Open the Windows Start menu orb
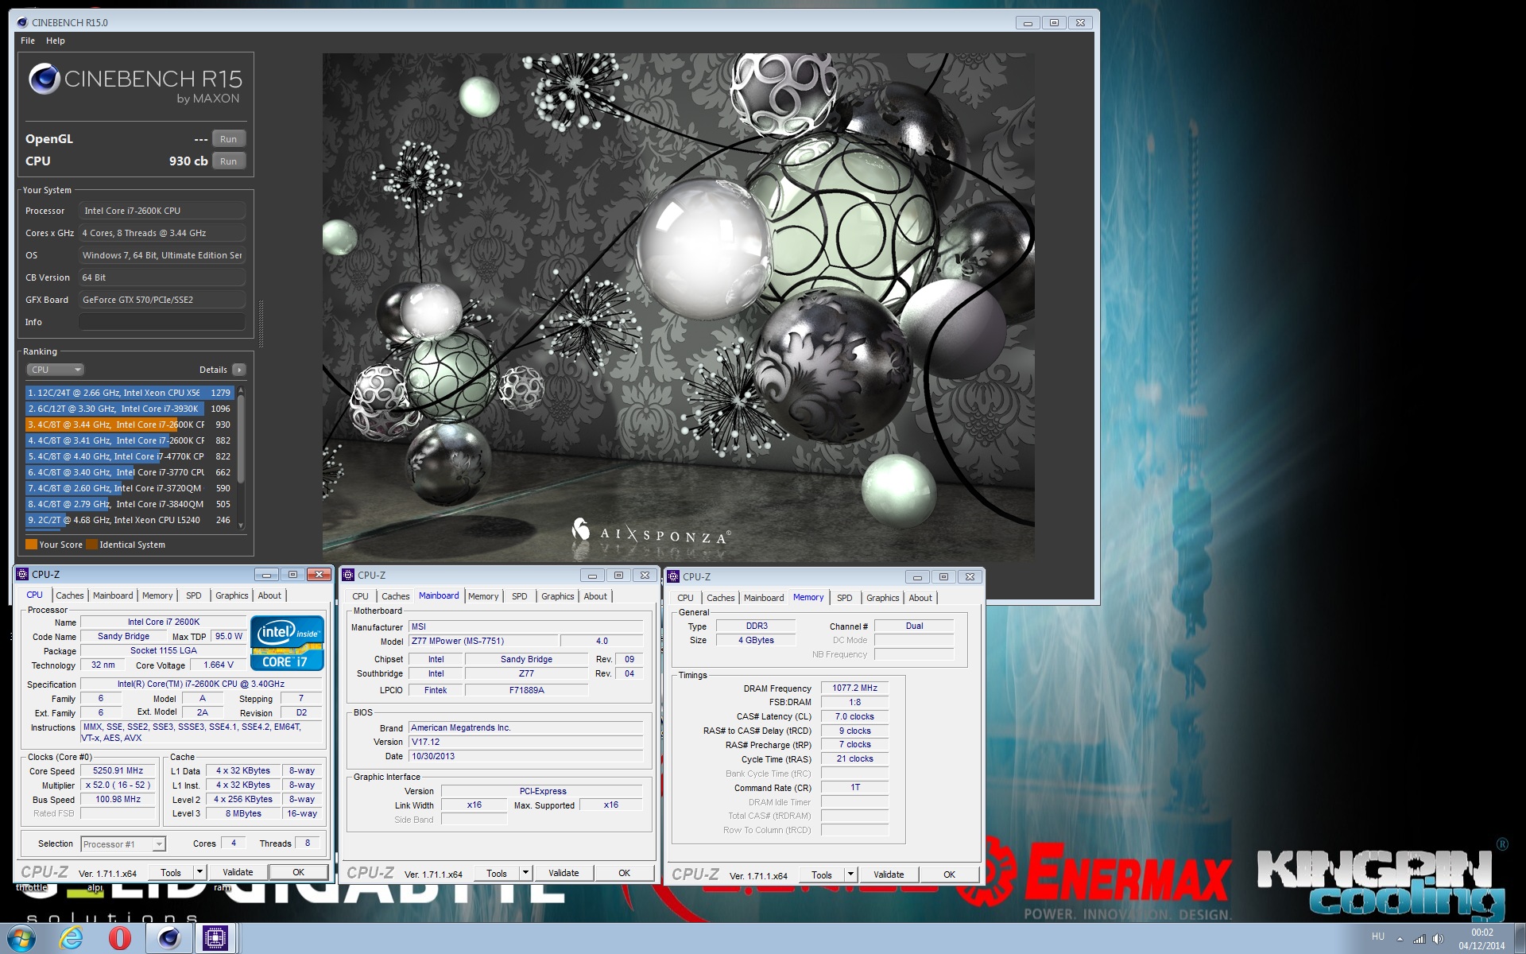This screenshot has width=1526, height=954. pyautogui.click(x=21, y=938)
